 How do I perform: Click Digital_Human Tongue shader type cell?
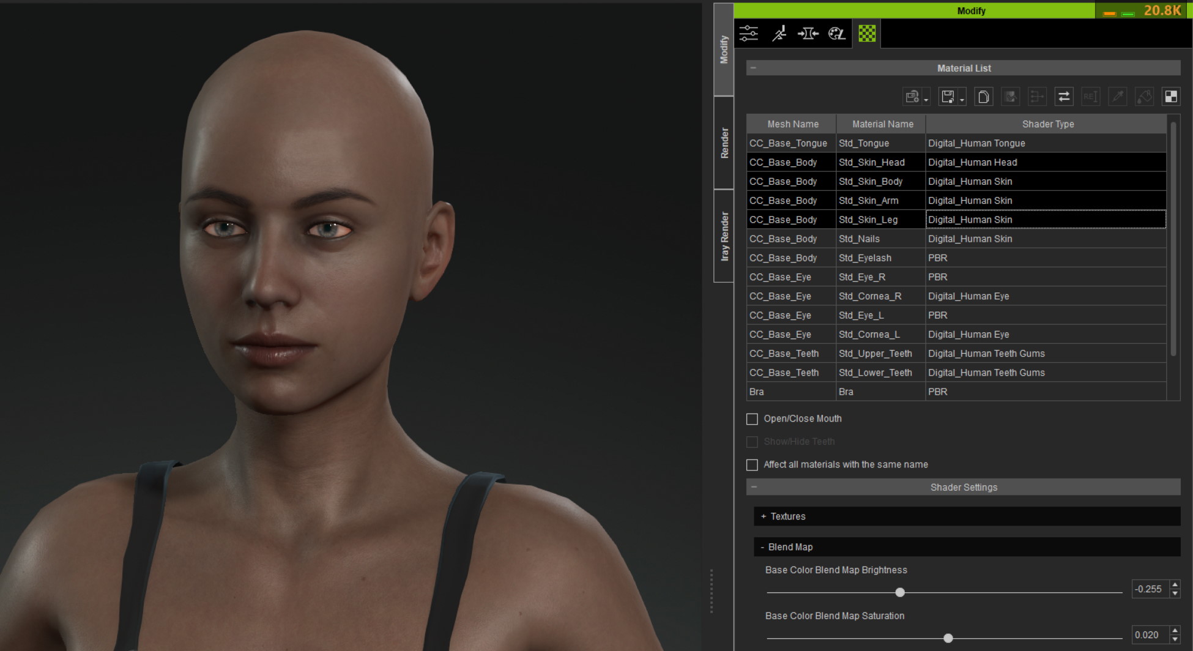(x=1046, y=143)
